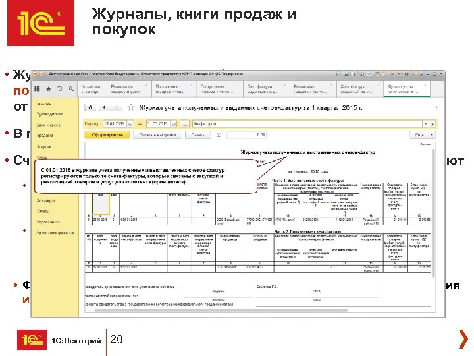Click the period selection ellipsis button
The height and width of the screenshot is (356, 474).
tap(185, 124)
